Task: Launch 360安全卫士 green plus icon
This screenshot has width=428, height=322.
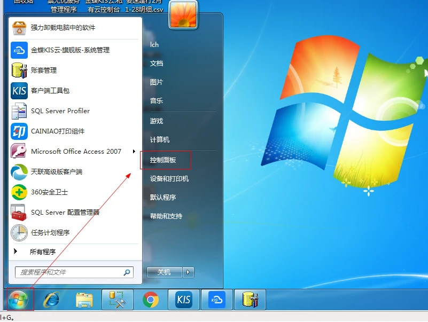Action: tap(19, 192)
